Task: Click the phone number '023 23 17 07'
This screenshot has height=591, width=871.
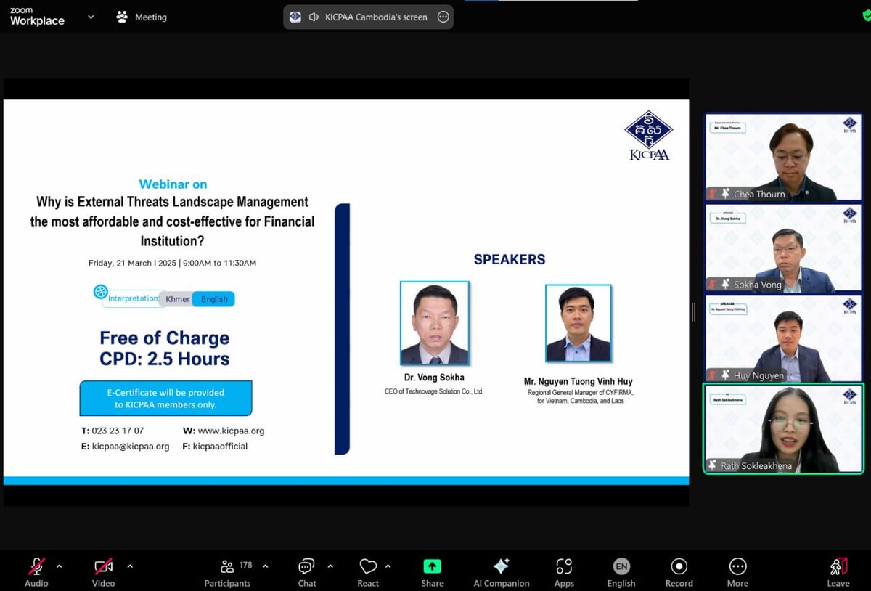Action: click(118, 431)
